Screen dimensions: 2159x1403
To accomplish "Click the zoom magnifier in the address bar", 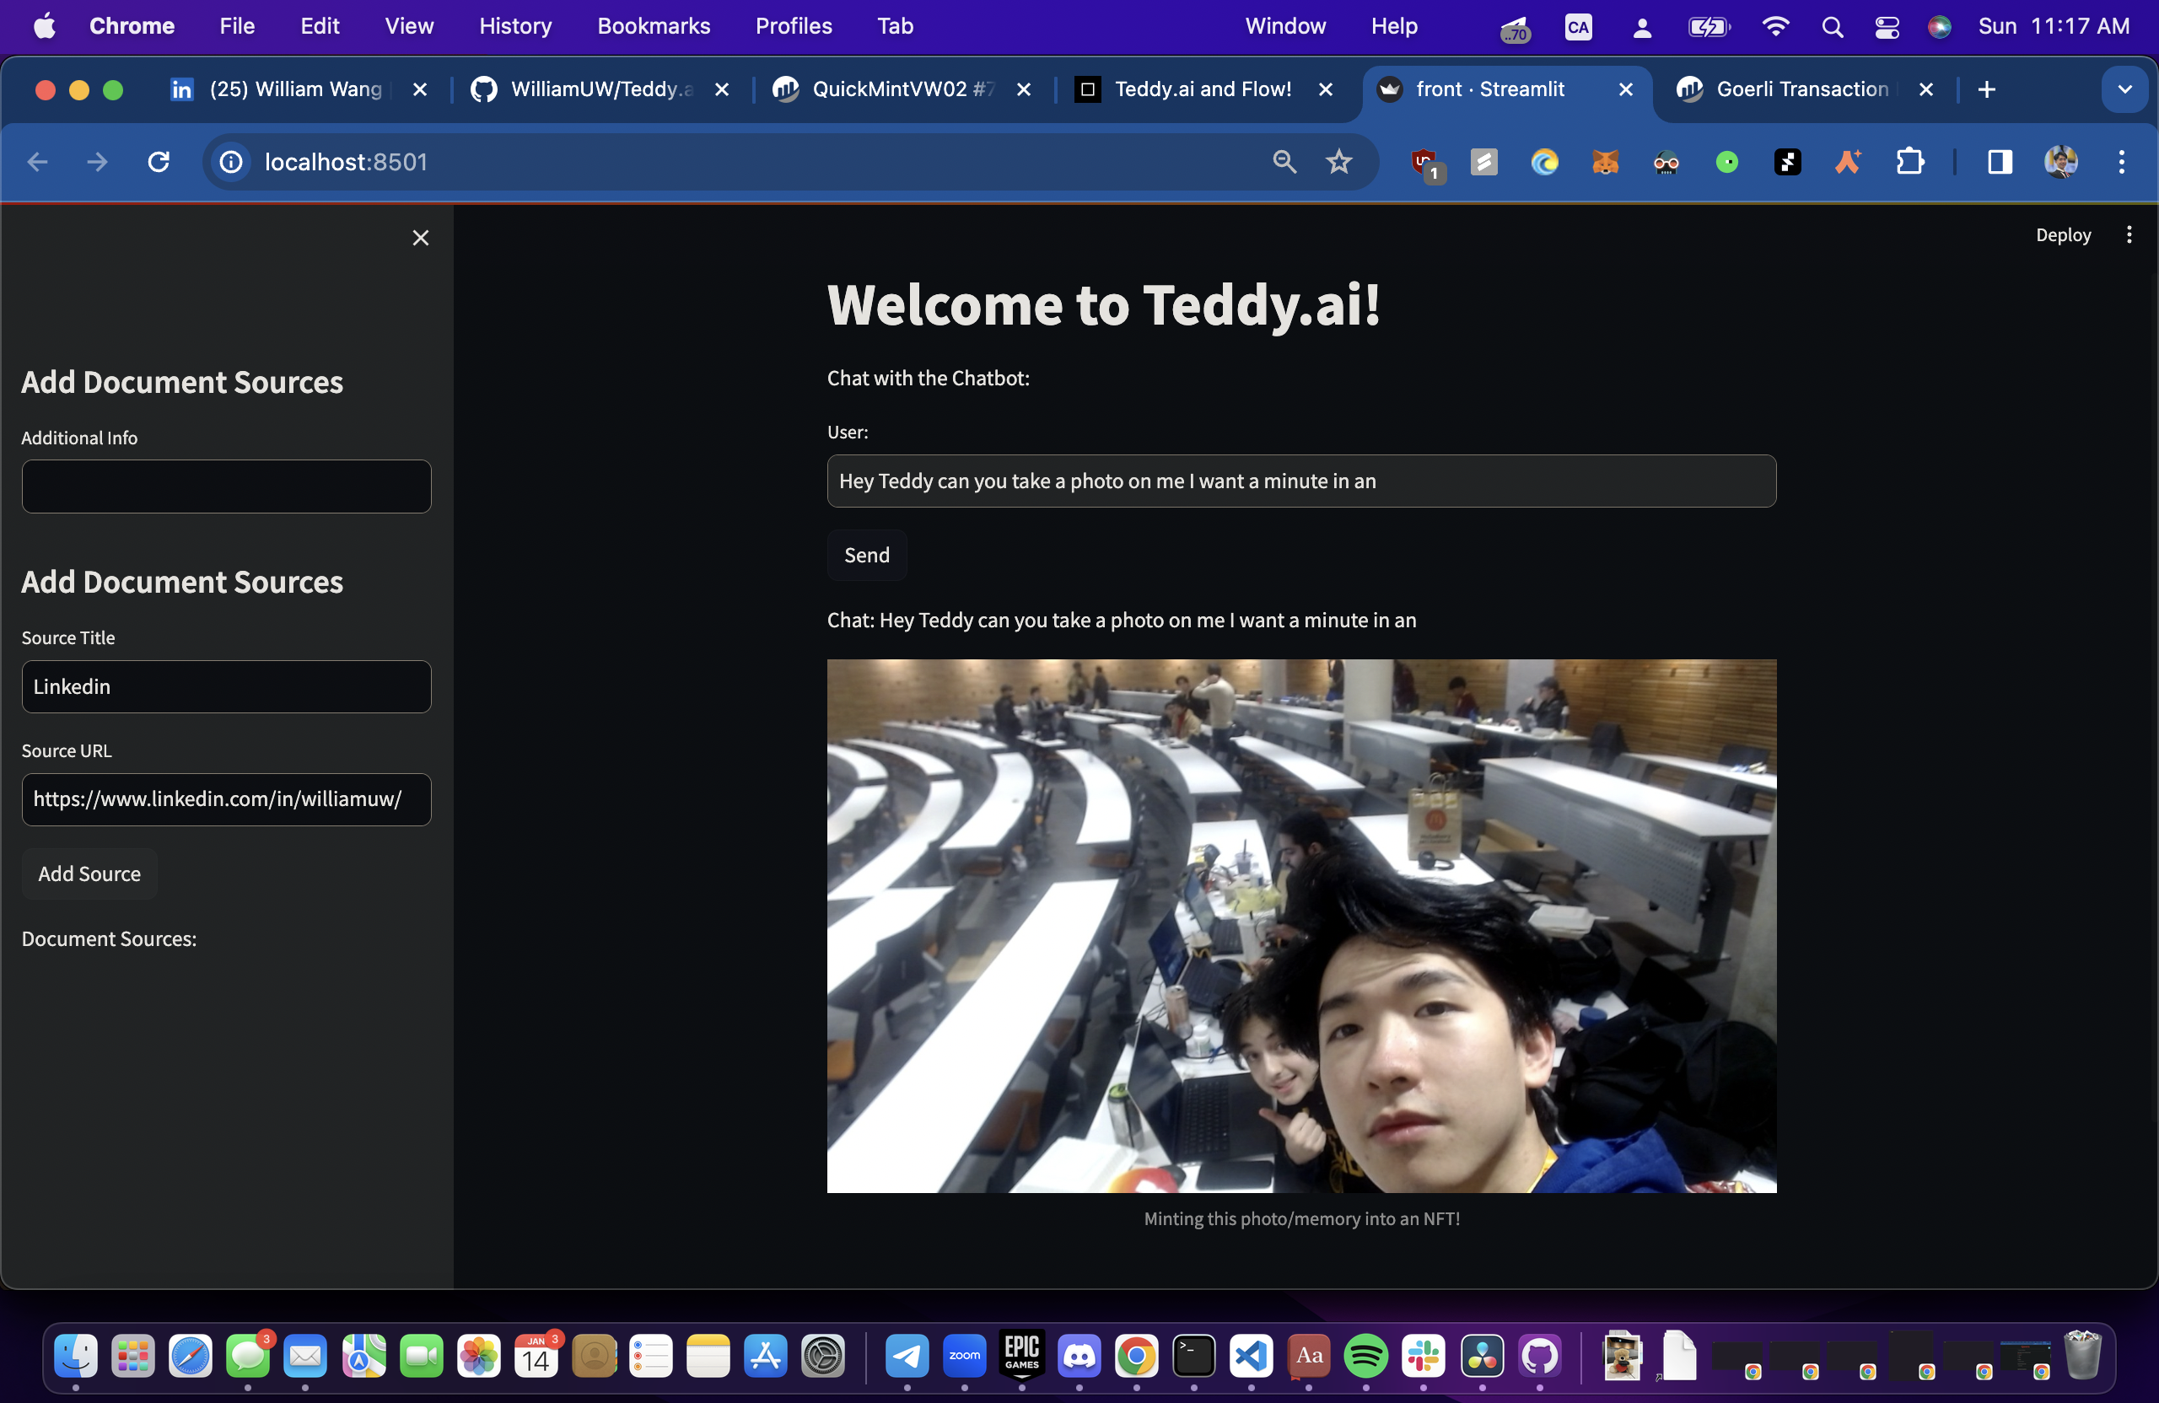I will (x=1284, y=163).
